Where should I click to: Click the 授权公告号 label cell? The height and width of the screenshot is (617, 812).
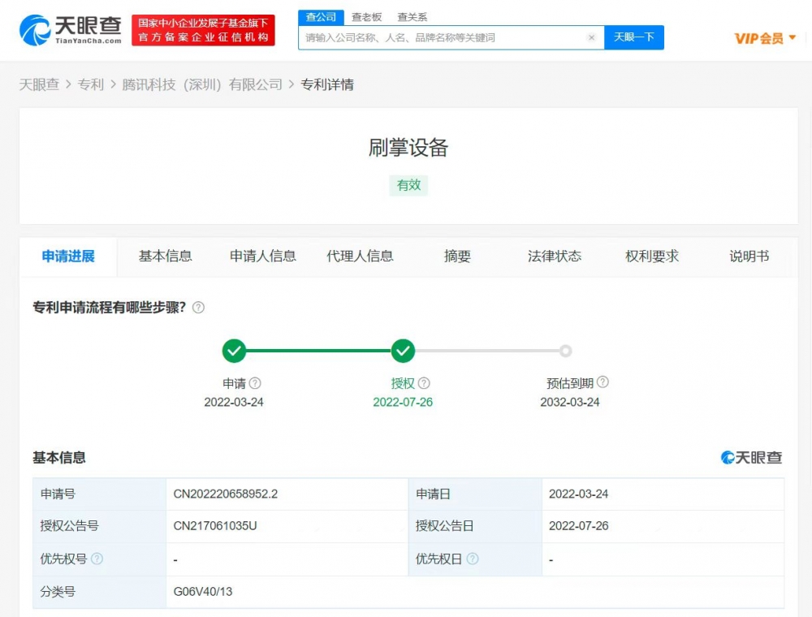pyautogui.click(x=99, y=526)
